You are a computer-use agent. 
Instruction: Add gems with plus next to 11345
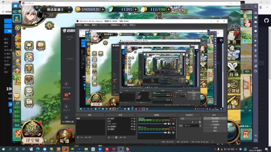(136, 9)
